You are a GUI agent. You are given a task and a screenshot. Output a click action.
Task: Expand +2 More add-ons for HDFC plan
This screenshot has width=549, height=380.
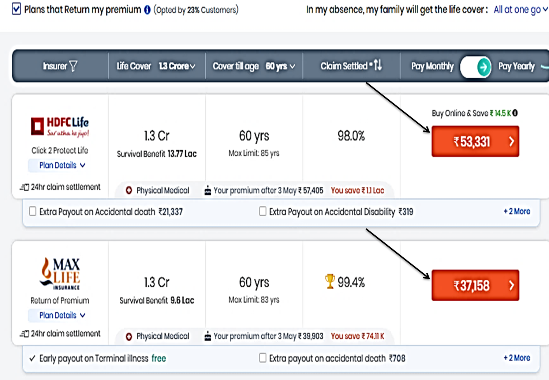[x=517, y=211]
